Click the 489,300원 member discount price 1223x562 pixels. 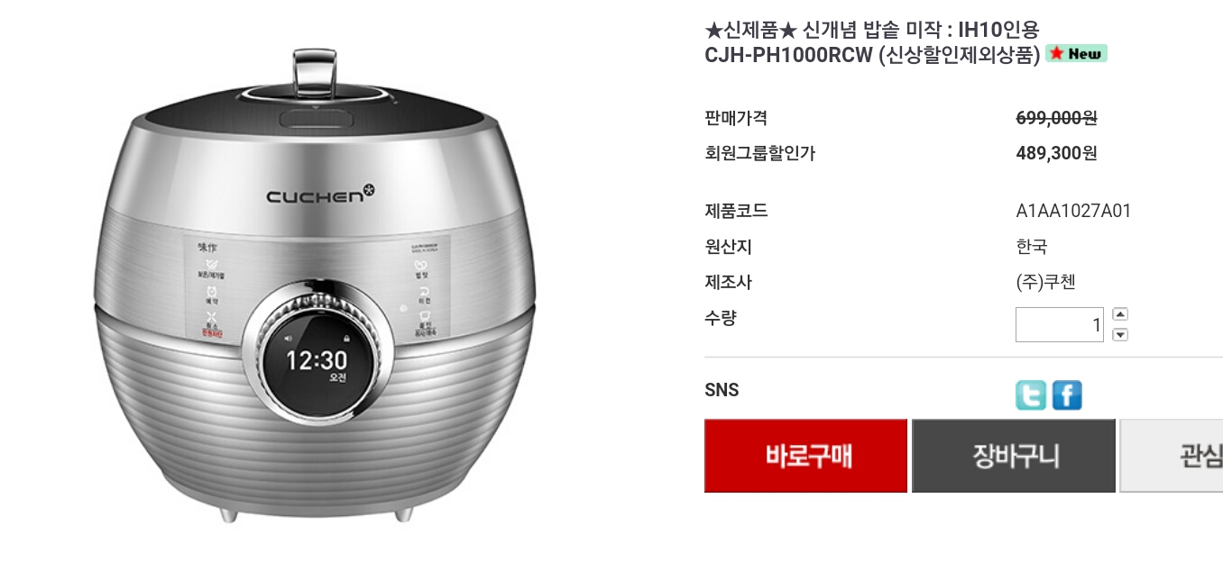1056,153
